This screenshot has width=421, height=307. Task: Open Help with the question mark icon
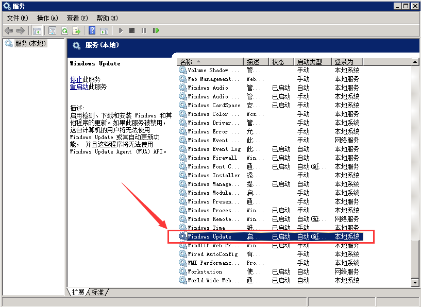point(92,31)
